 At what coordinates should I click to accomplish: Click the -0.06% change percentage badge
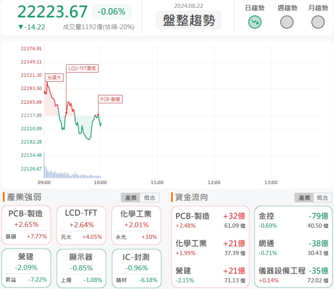coord(112,12)
